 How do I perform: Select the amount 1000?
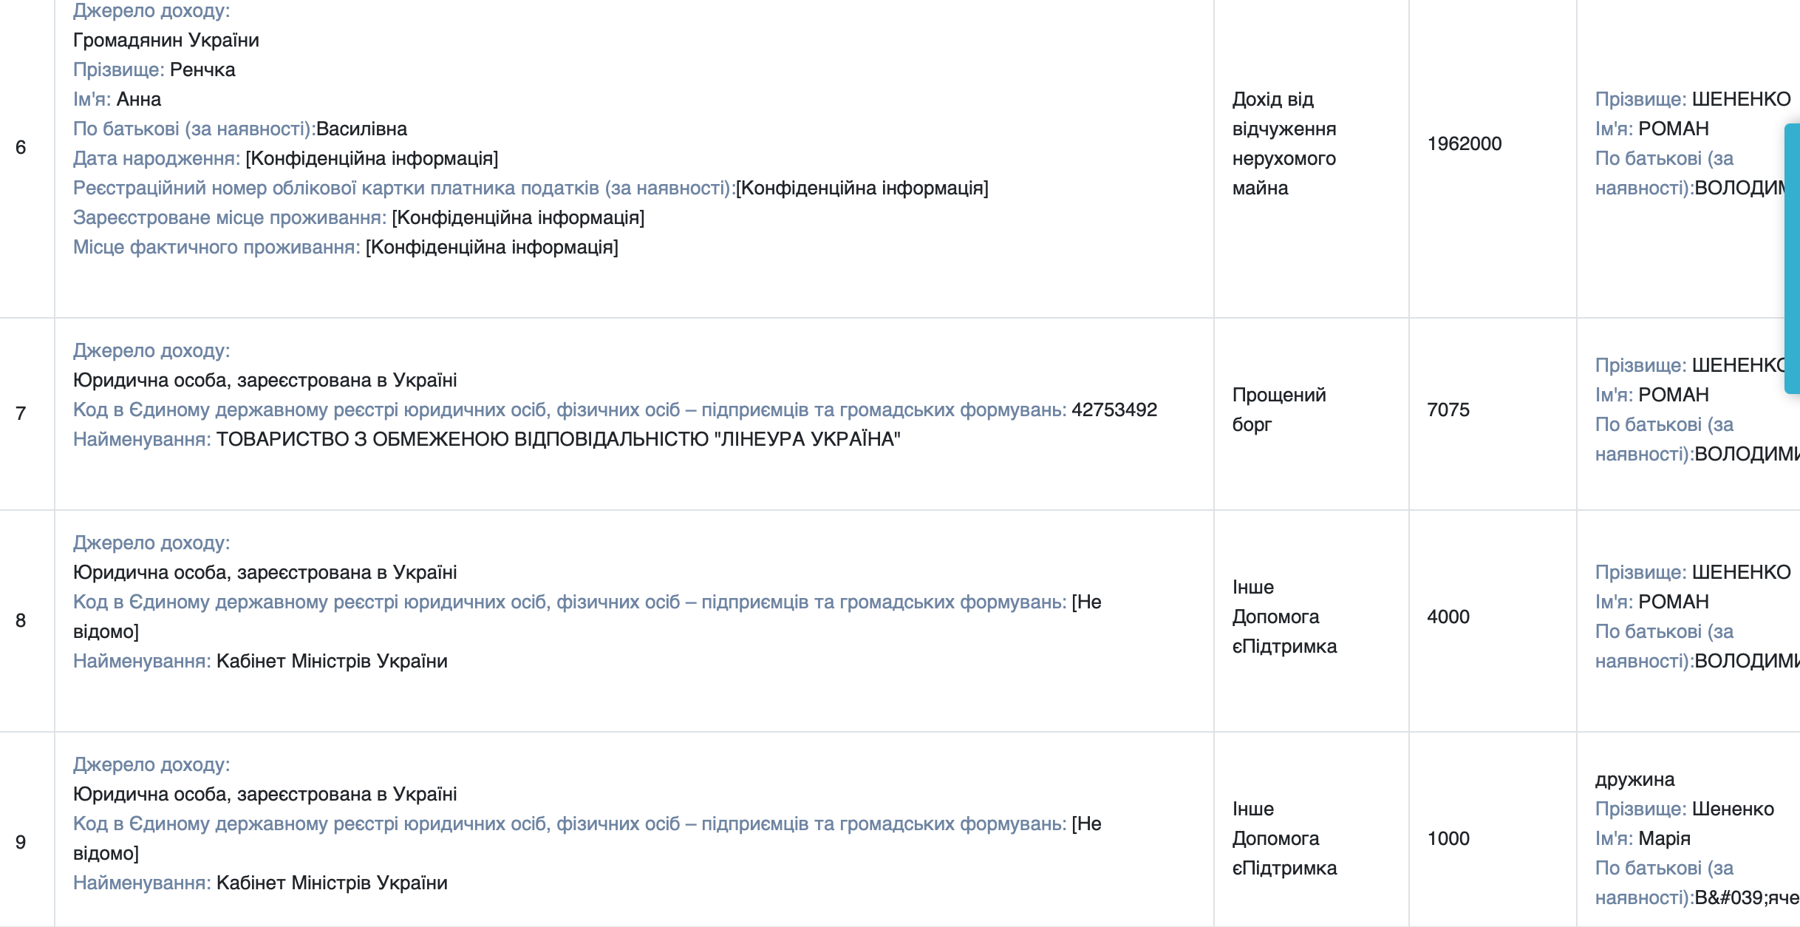pos(1448,838)
